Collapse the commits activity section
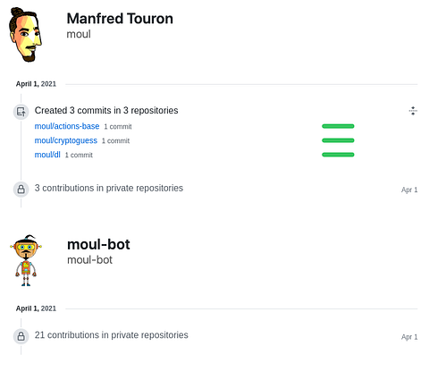 point(413,111)
